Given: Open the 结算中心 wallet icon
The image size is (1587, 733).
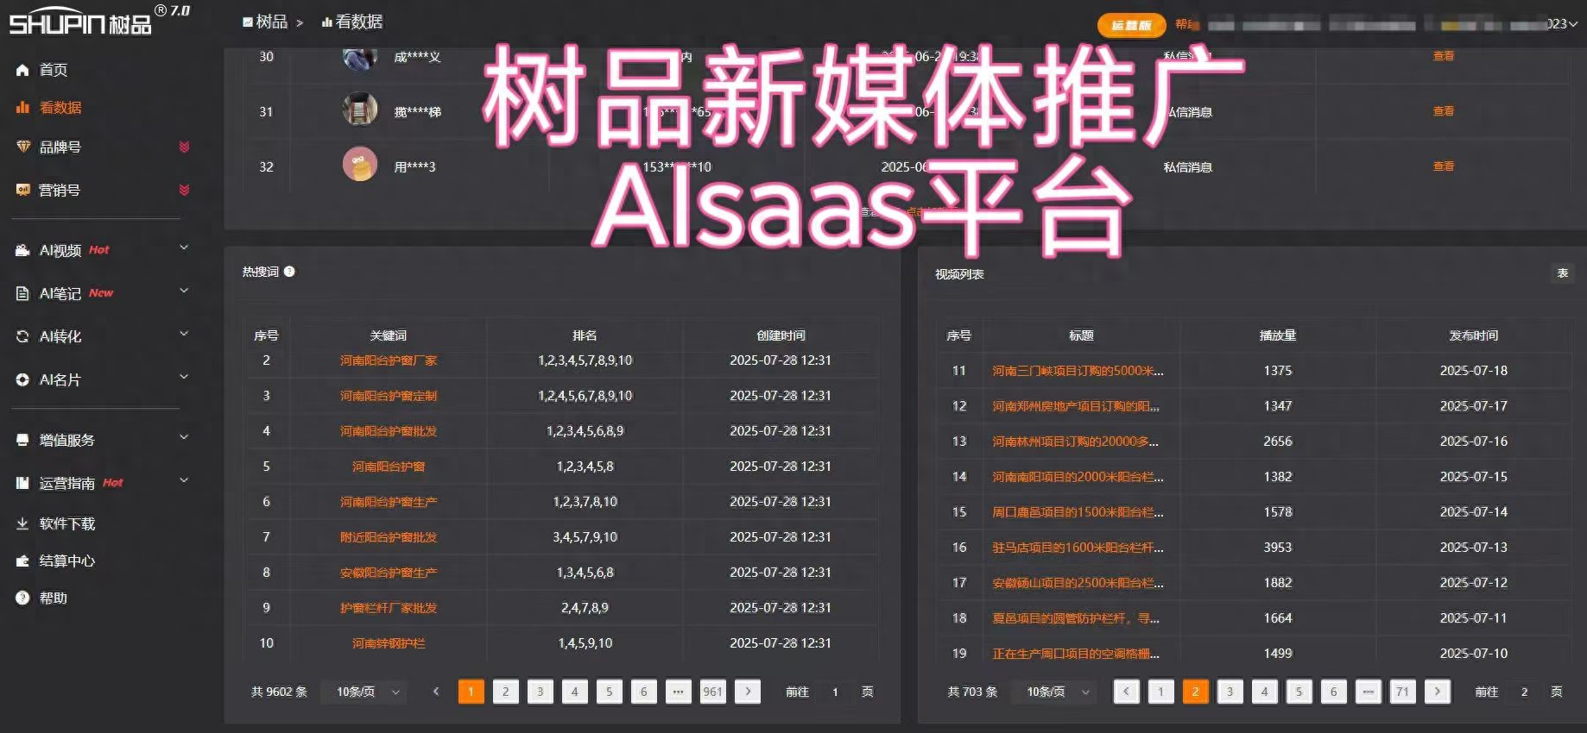Looking at the screenshot, I should (x=22, y=561).
